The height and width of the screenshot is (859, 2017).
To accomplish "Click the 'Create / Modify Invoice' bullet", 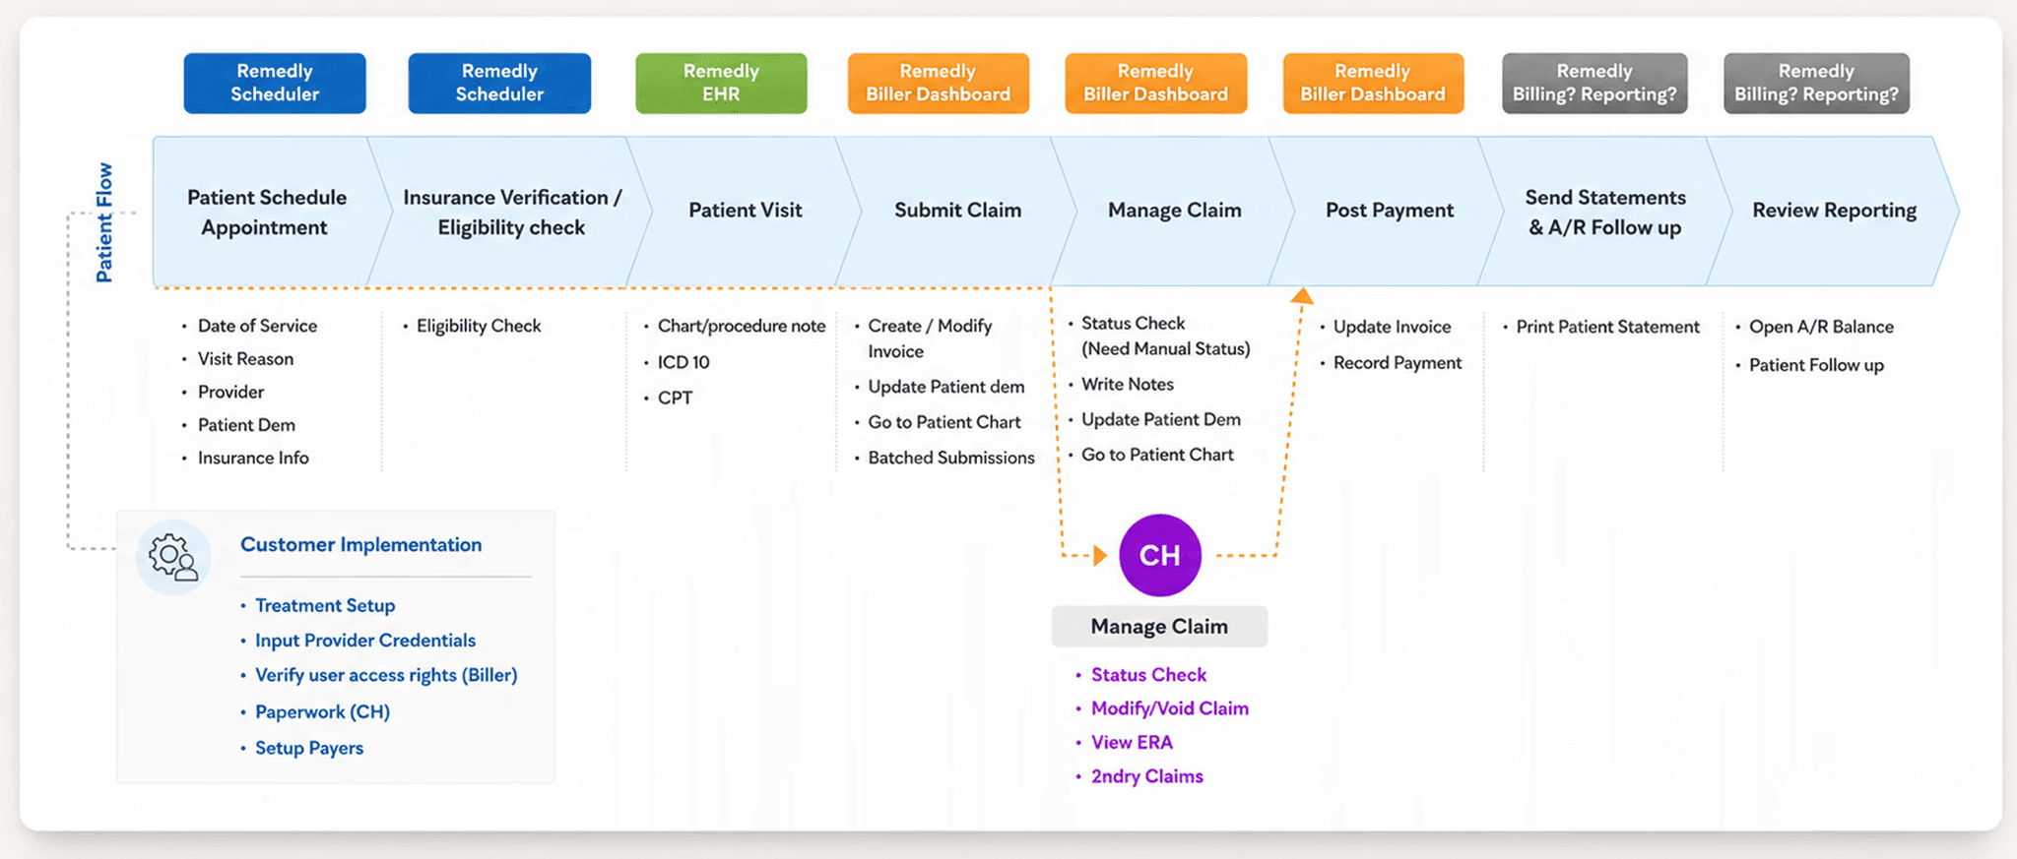I will coord(930,338).
